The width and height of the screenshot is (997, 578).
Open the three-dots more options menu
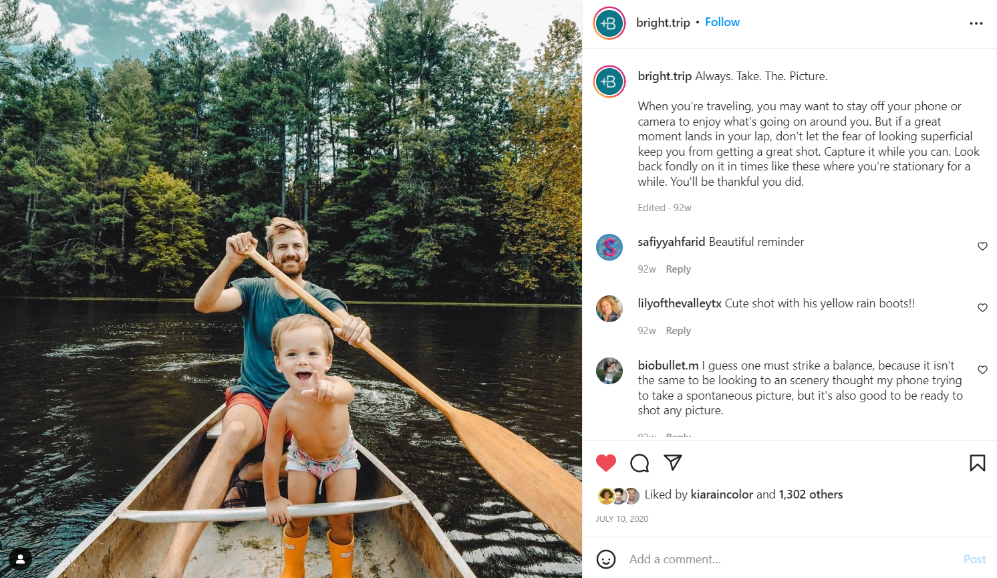pyautogui.click(x=976, y=23)
